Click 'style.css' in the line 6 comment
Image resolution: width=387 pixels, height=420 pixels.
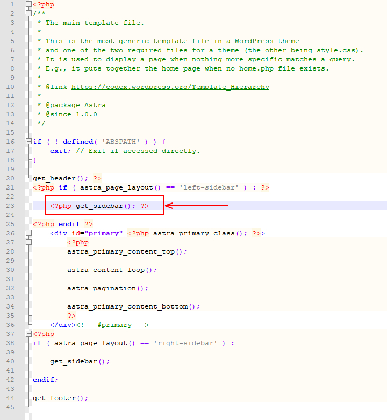tap(336, 51)
